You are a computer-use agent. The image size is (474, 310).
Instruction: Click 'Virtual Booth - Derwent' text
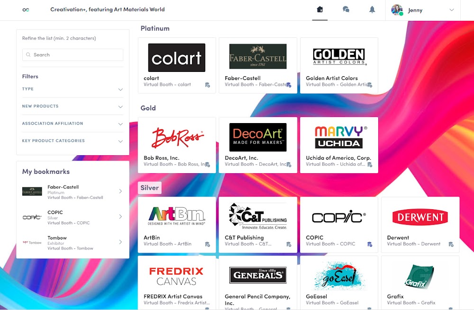tap(413, 244)
